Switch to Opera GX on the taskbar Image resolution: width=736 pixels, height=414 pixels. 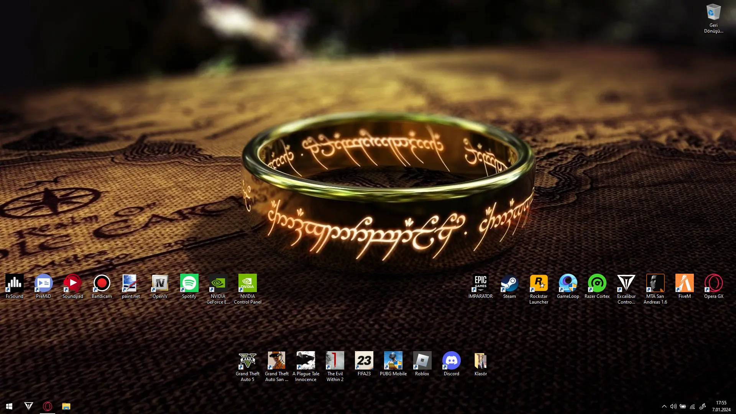click(x=48, y=406)
